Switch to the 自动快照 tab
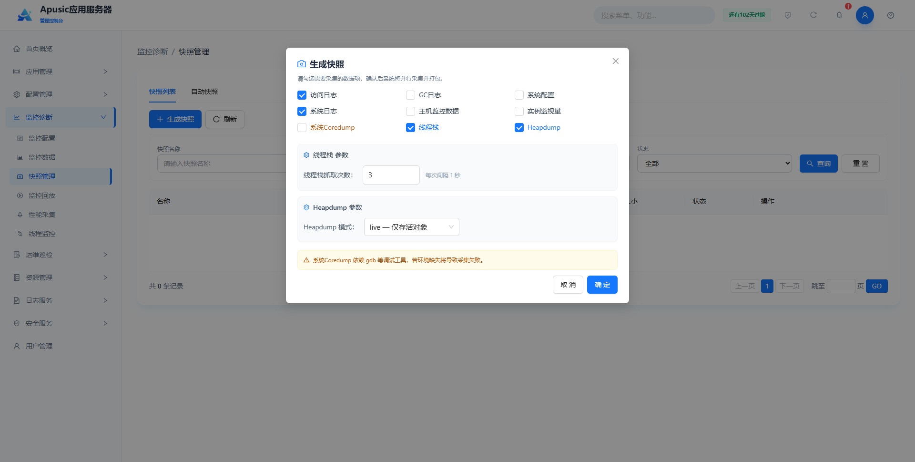 (204, 92)
